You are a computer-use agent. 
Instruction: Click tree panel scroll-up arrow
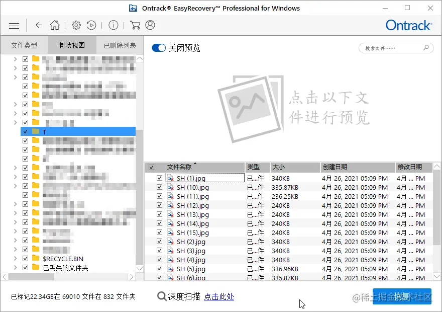[x=140, y=59]
